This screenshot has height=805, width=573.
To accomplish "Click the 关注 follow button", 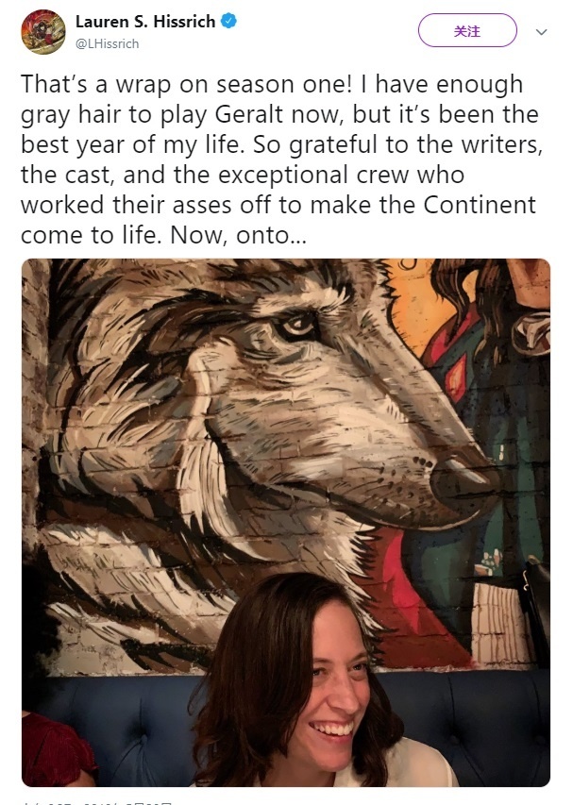I will point(467,31).
